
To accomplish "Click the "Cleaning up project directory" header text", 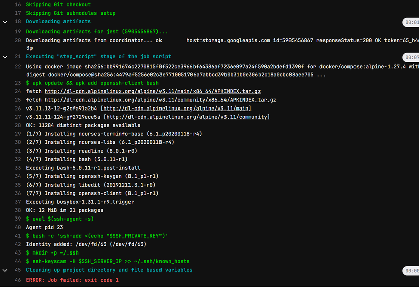I will point(109,270).
